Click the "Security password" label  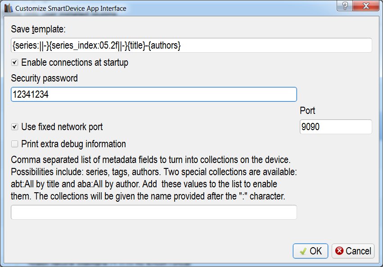pyautogui.click(x=44, y=78)
